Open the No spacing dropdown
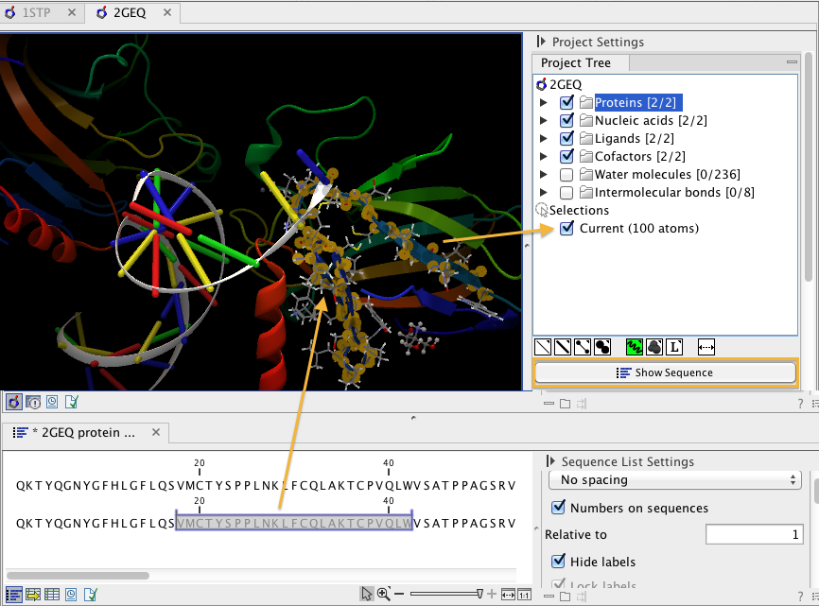819x606 pixels. pyautogui.click(x=674, y=480)
